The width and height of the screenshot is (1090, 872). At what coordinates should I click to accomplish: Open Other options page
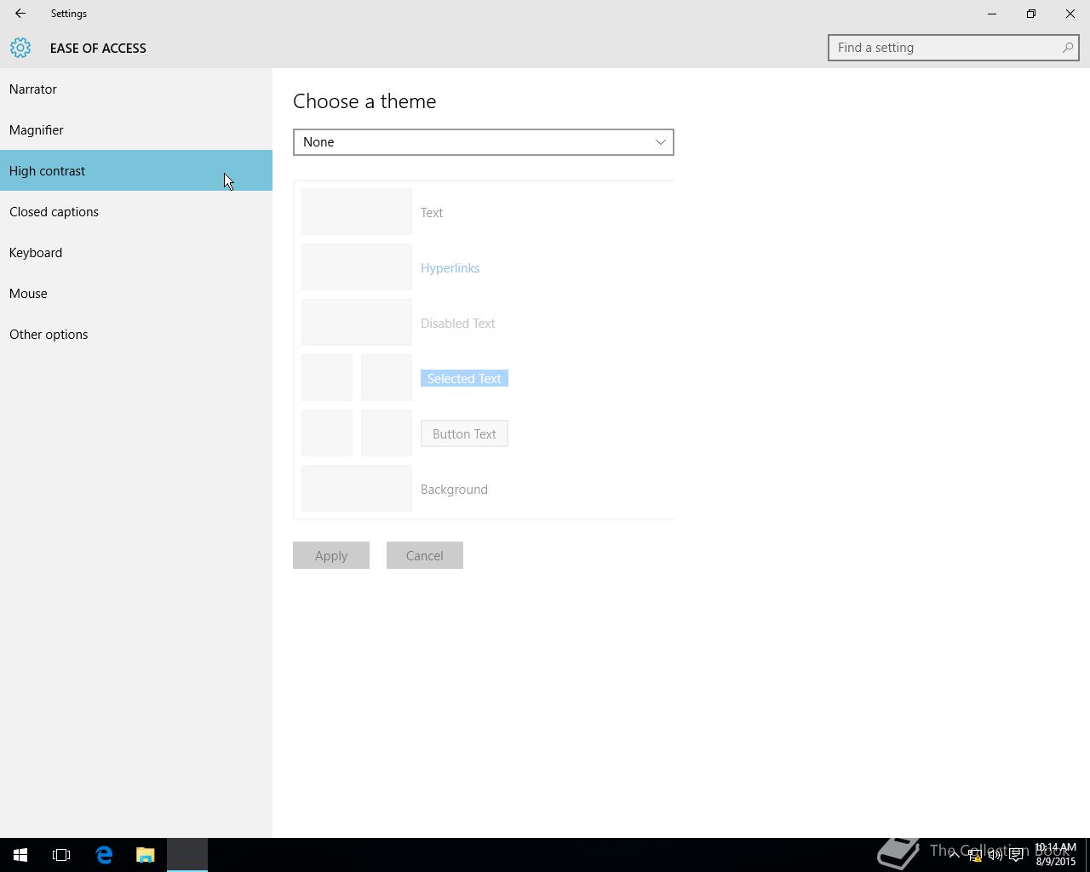[136, 334]
